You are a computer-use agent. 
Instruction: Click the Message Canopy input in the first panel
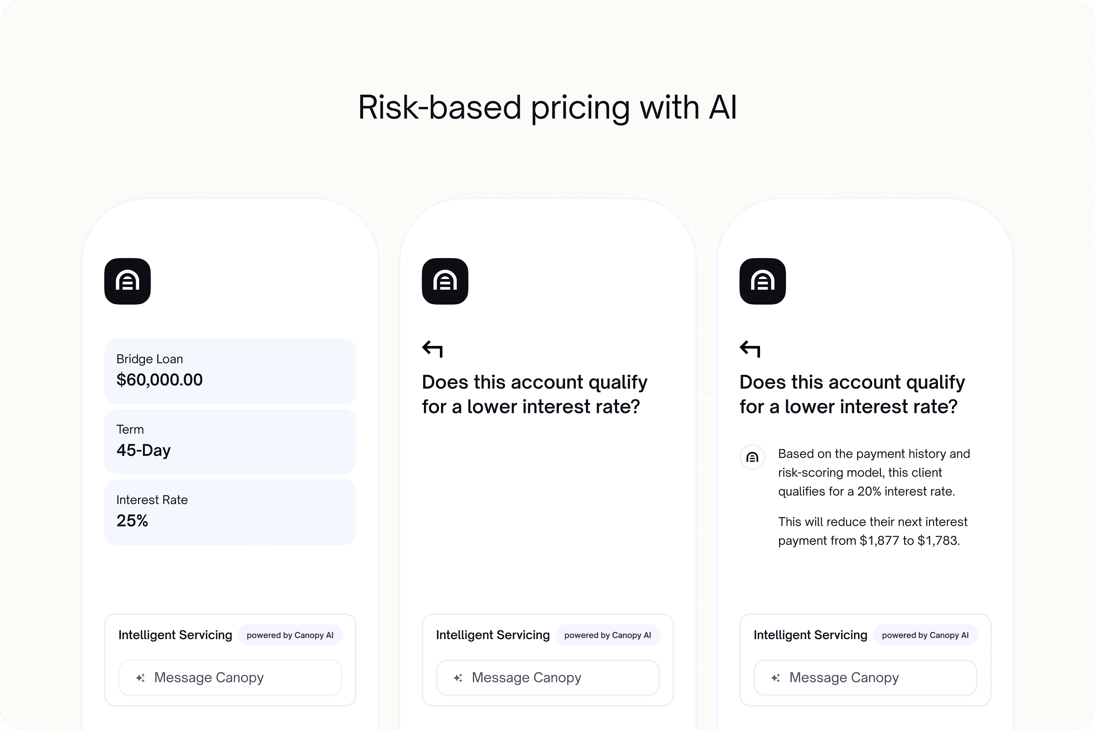click(230, 678)
